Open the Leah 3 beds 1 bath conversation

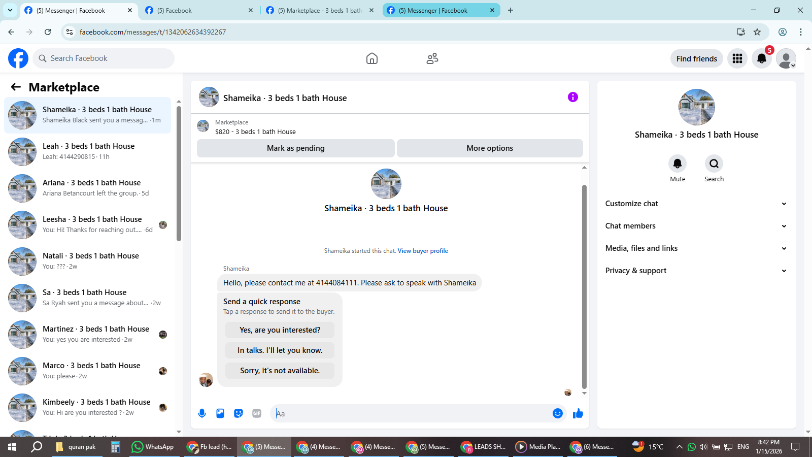[87, 152]
